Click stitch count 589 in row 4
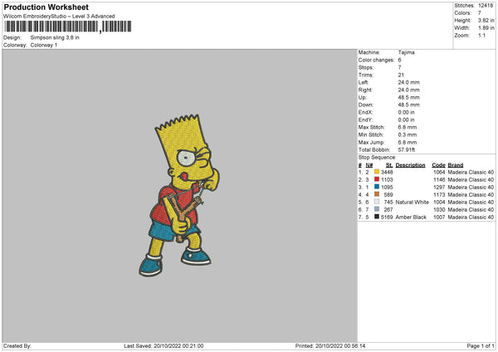This screenshot has height=352, width=498. pyautogui.click(x=388, y=195)
